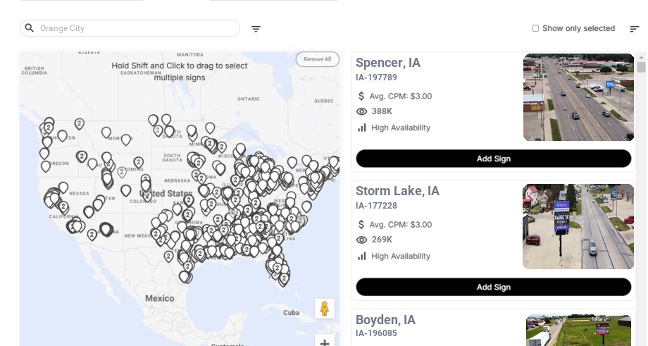Image resolution: width=648 pixels, height=346 pixels.
Task: Click the availability bars icon for Spencer
Action: coord(362,128)
